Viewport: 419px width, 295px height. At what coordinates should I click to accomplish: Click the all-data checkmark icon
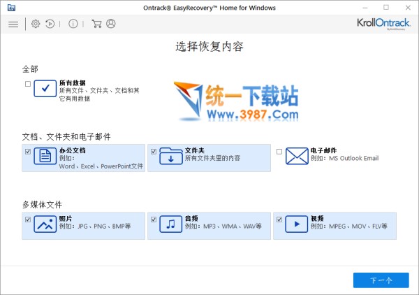coord(45,88)
